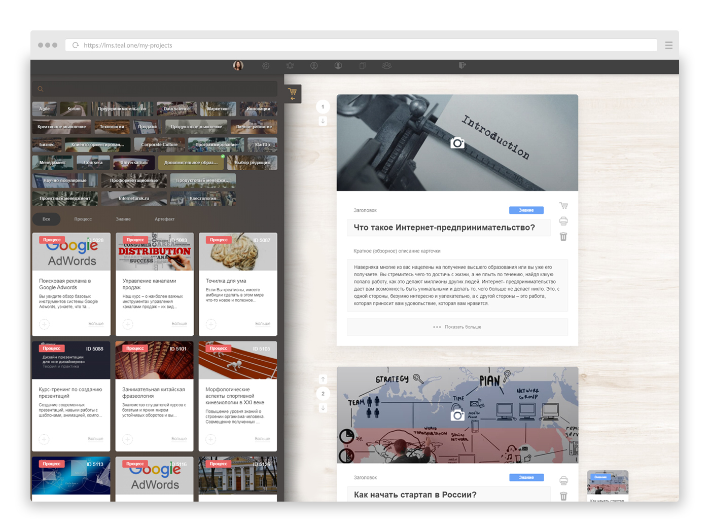Open the user group icon

386,65
